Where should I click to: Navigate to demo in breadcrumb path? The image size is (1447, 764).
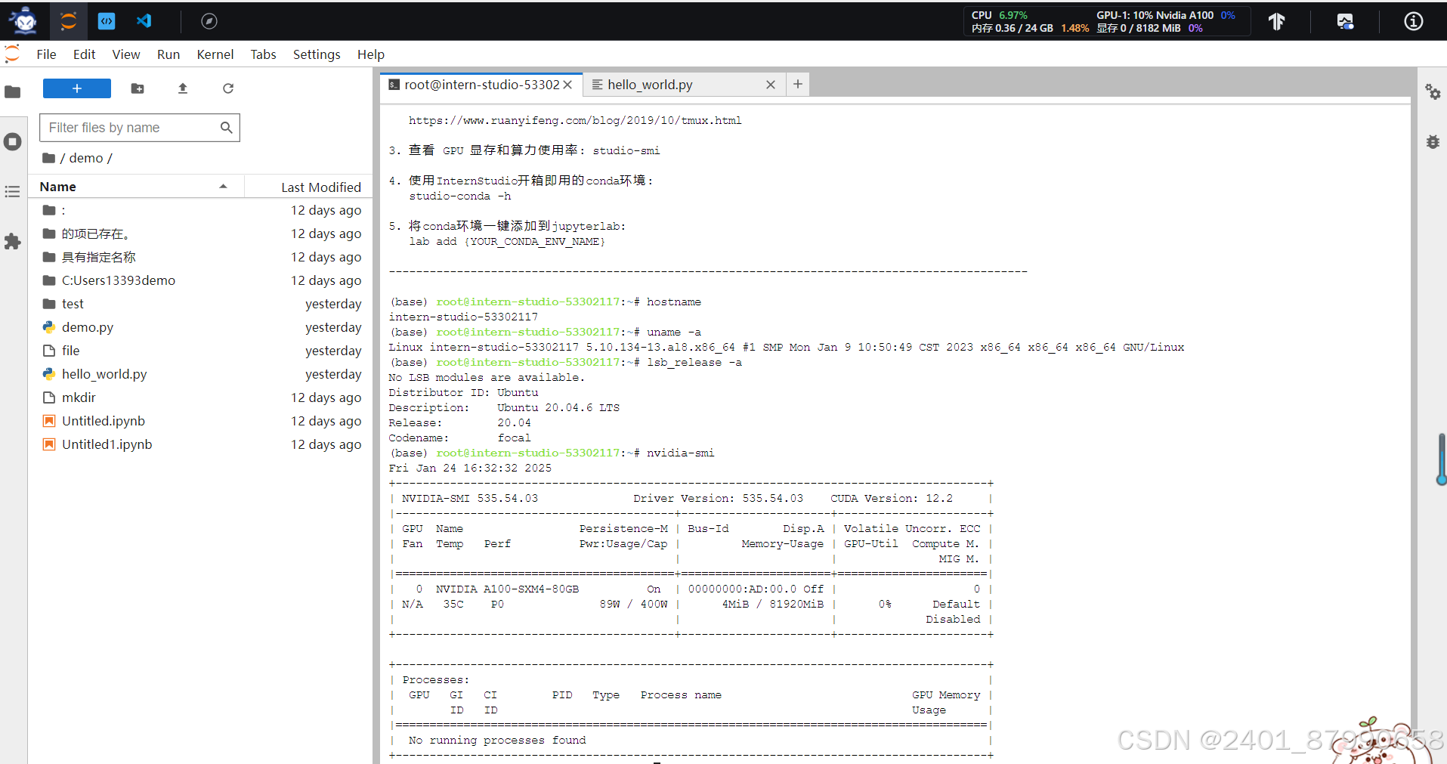tap(86, 158)
